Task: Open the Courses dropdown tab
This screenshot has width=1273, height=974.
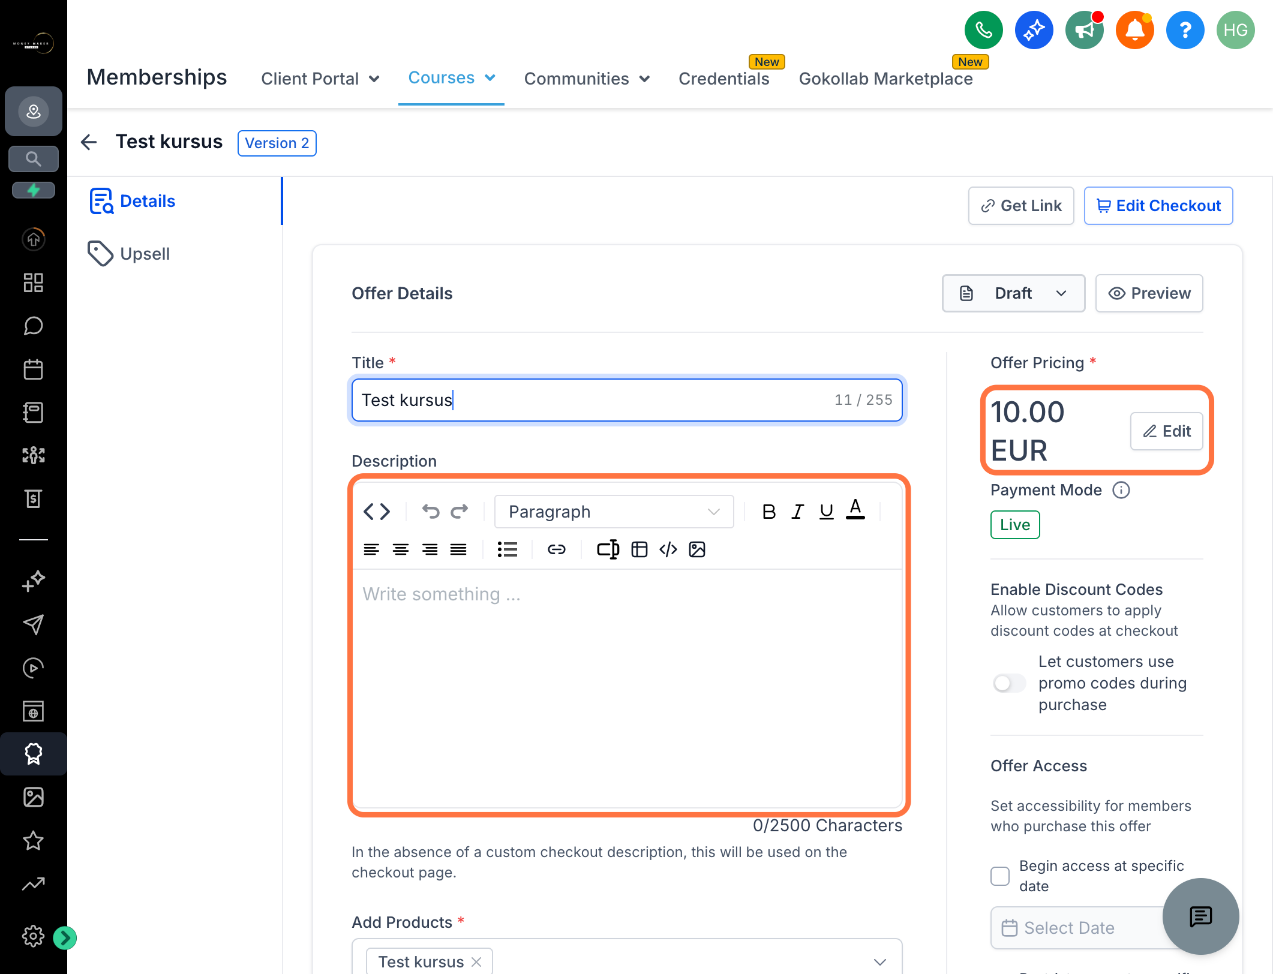Action: tap(452, 78)
